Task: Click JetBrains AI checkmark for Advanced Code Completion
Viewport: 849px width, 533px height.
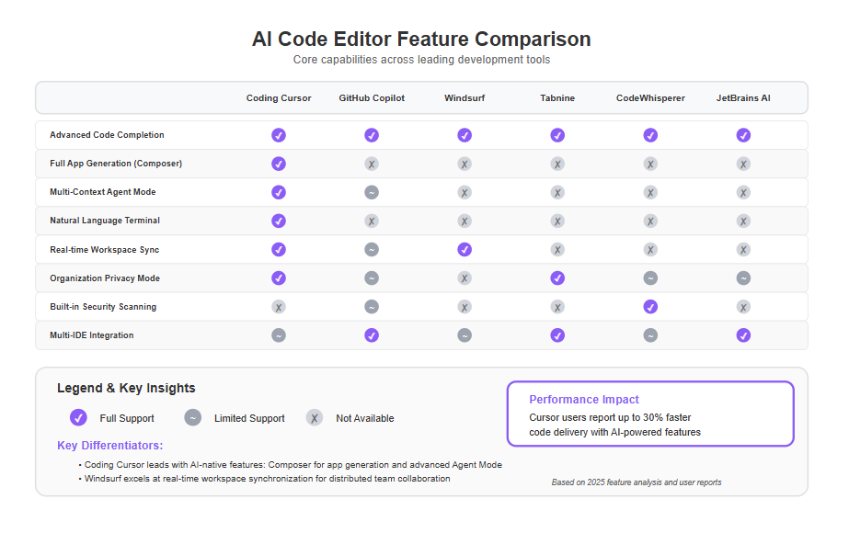Action: [743, 135]
